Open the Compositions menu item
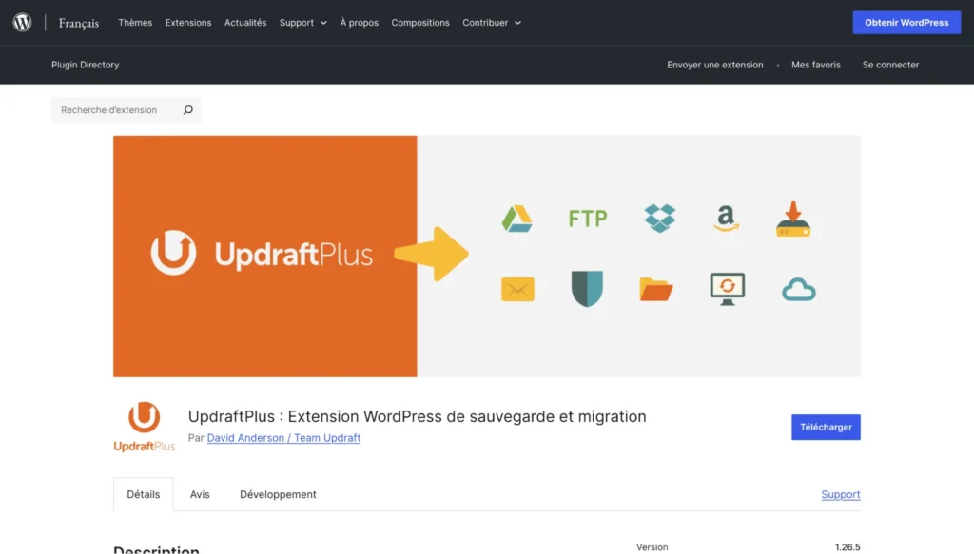This screenshot has height=554, width=974. pyautogui.click(x=420, y=23)
